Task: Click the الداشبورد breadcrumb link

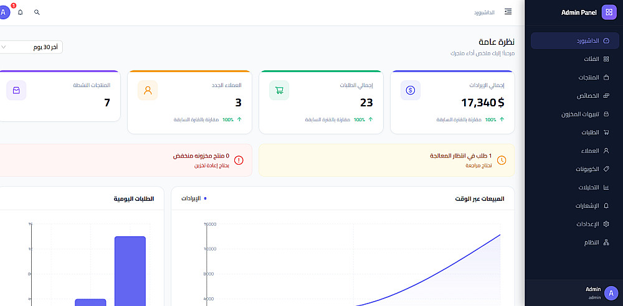Action: click(x=484, y=12)
